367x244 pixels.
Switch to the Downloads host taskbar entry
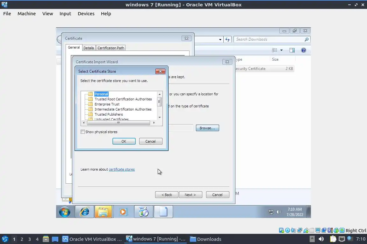(206, 239)
